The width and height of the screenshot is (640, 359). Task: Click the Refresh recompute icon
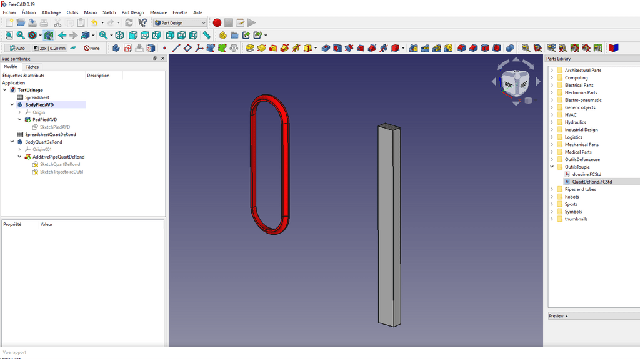[x=129, y=23]
